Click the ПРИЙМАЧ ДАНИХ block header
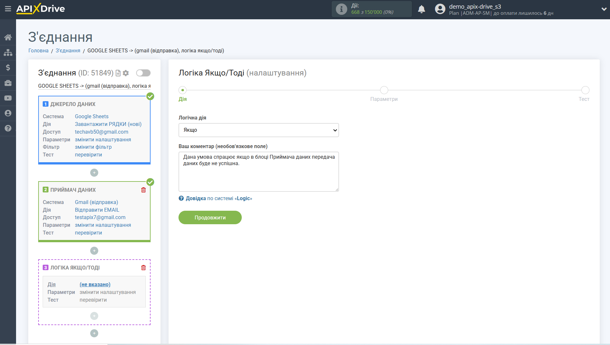This screenshot has height=345, width=610. pos(73,190)
